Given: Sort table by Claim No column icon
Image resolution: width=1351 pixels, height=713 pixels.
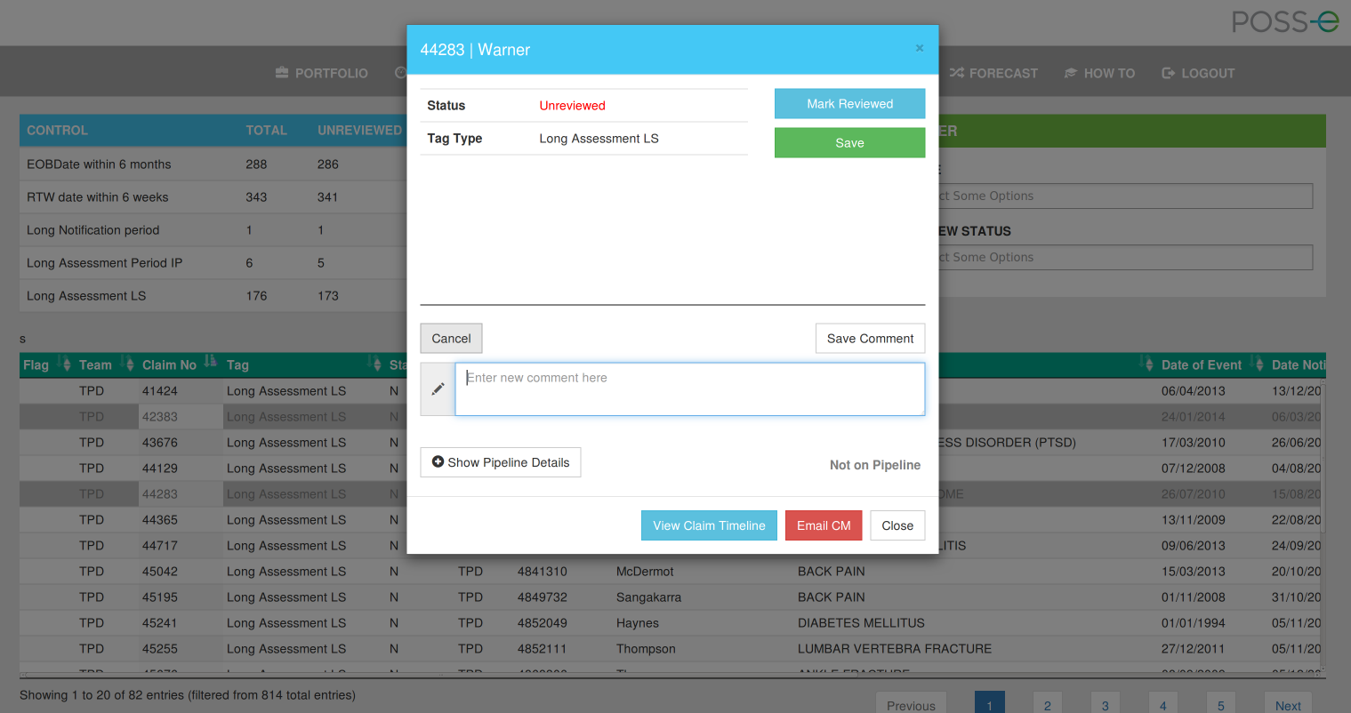Looking at the screenshot, I should coord(211,362).
